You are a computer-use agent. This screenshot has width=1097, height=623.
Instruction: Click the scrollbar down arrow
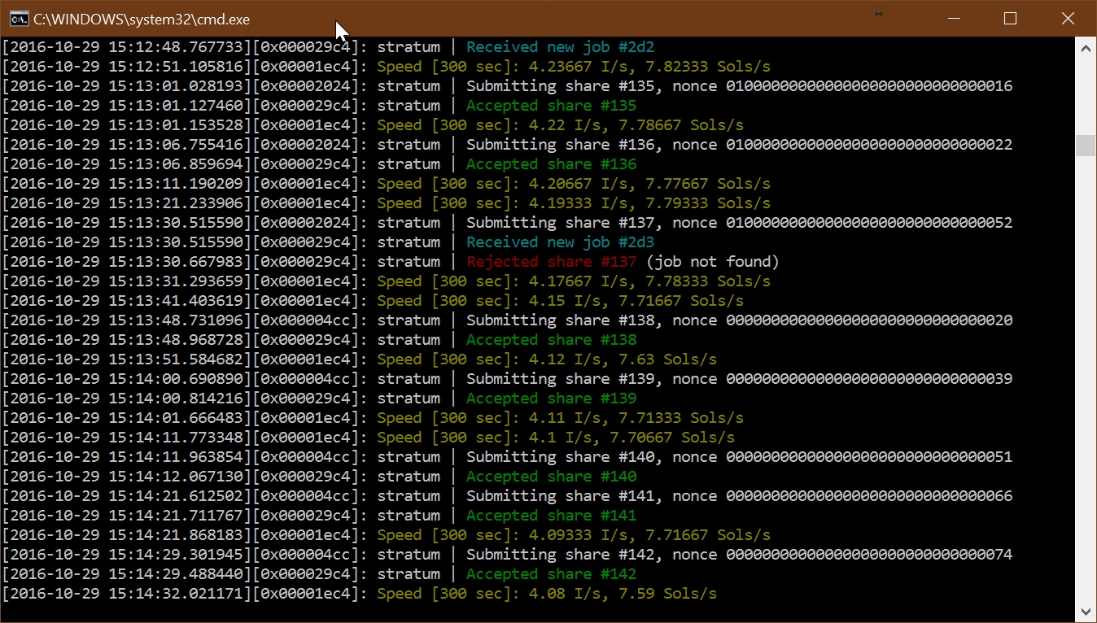click(x=1086, y=612)
